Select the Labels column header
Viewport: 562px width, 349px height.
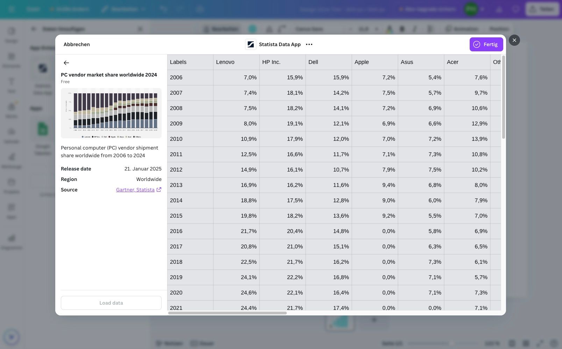coord(190,62)
